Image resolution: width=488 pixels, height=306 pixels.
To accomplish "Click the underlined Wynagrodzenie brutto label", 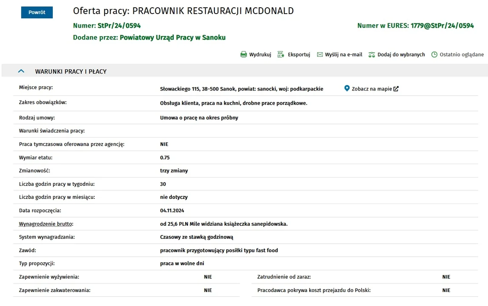I will (46, 224).
